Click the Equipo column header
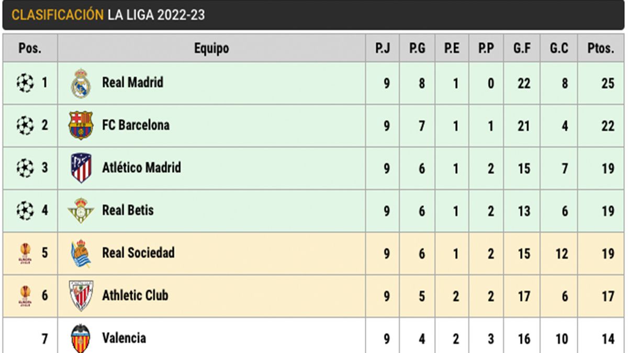The height and width of the screenshot is (353, 628). 211,49
